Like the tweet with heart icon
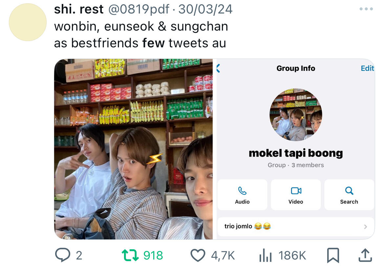This screenshot has height=270, width=384. point(198,255)
